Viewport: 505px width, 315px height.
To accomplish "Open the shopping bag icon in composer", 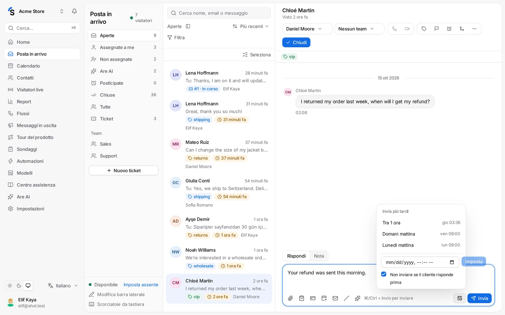I will coord(302,298).
